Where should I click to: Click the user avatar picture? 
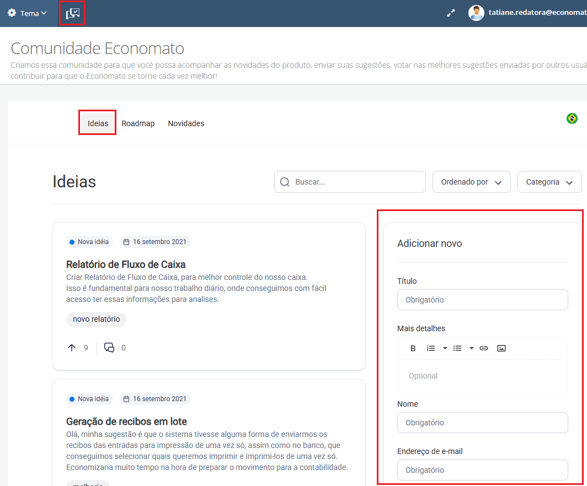(x=476, y=13)
